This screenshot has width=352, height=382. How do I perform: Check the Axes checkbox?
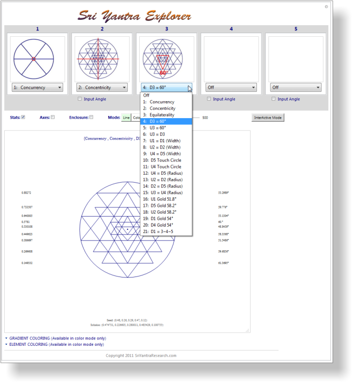pyautogui.click(x=53, y=117)
